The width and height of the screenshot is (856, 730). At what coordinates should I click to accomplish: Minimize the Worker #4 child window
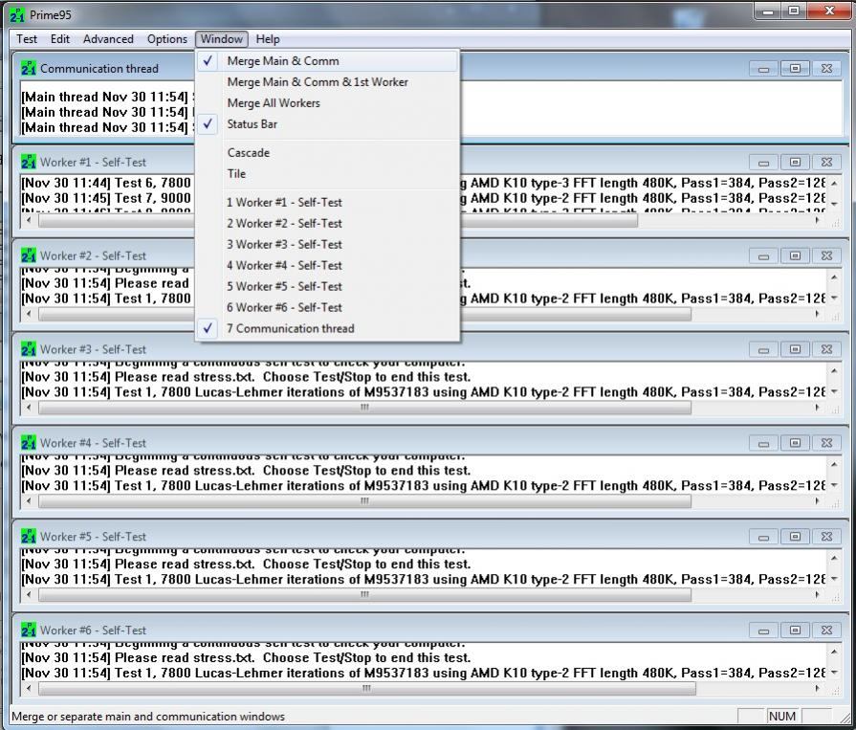[764, 443]
